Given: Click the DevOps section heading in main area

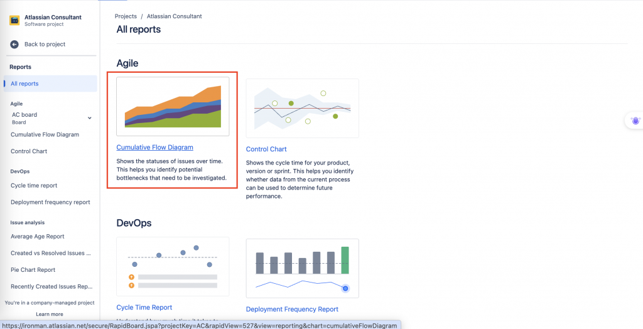Looking at the screenshot, I should click(x=134, y=223).
